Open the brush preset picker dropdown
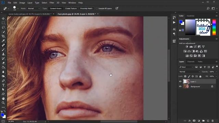Viewport: 219px width, 123px height. coord(18,9)
